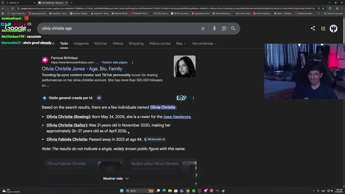Open three-dot menu of the AI overview
The image size is (345, 194).
pos(193,98)
